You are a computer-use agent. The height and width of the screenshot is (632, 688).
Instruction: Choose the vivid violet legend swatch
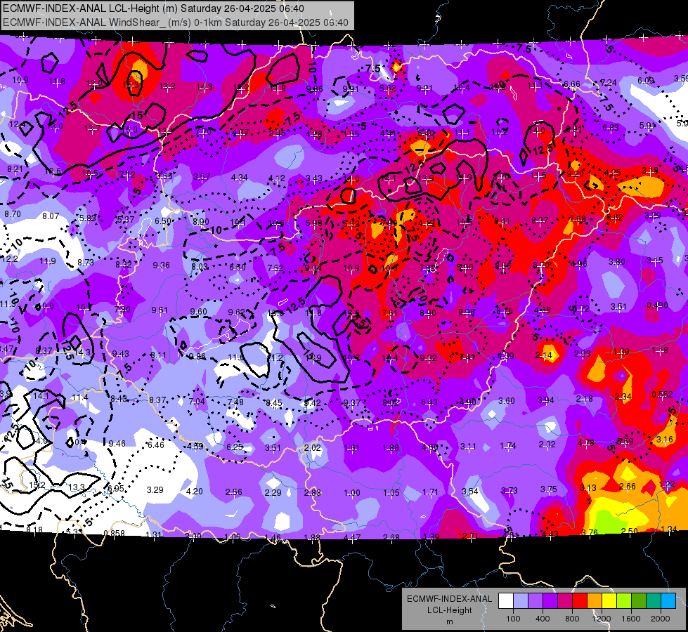550,601
